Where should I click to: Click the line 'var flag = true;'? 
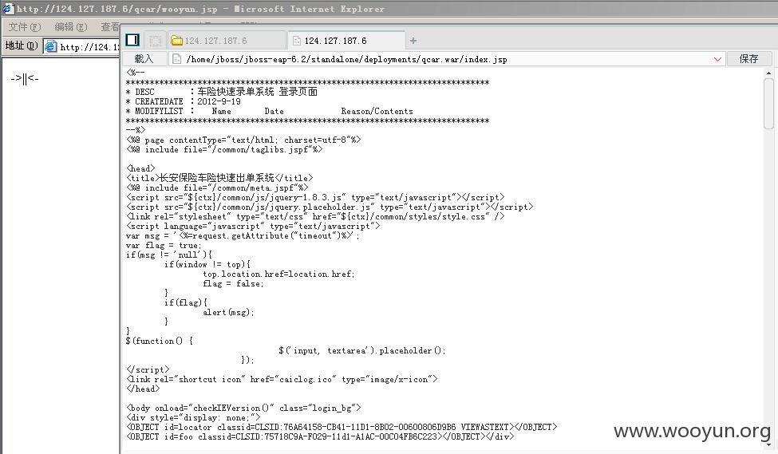(x=164, y=245)
